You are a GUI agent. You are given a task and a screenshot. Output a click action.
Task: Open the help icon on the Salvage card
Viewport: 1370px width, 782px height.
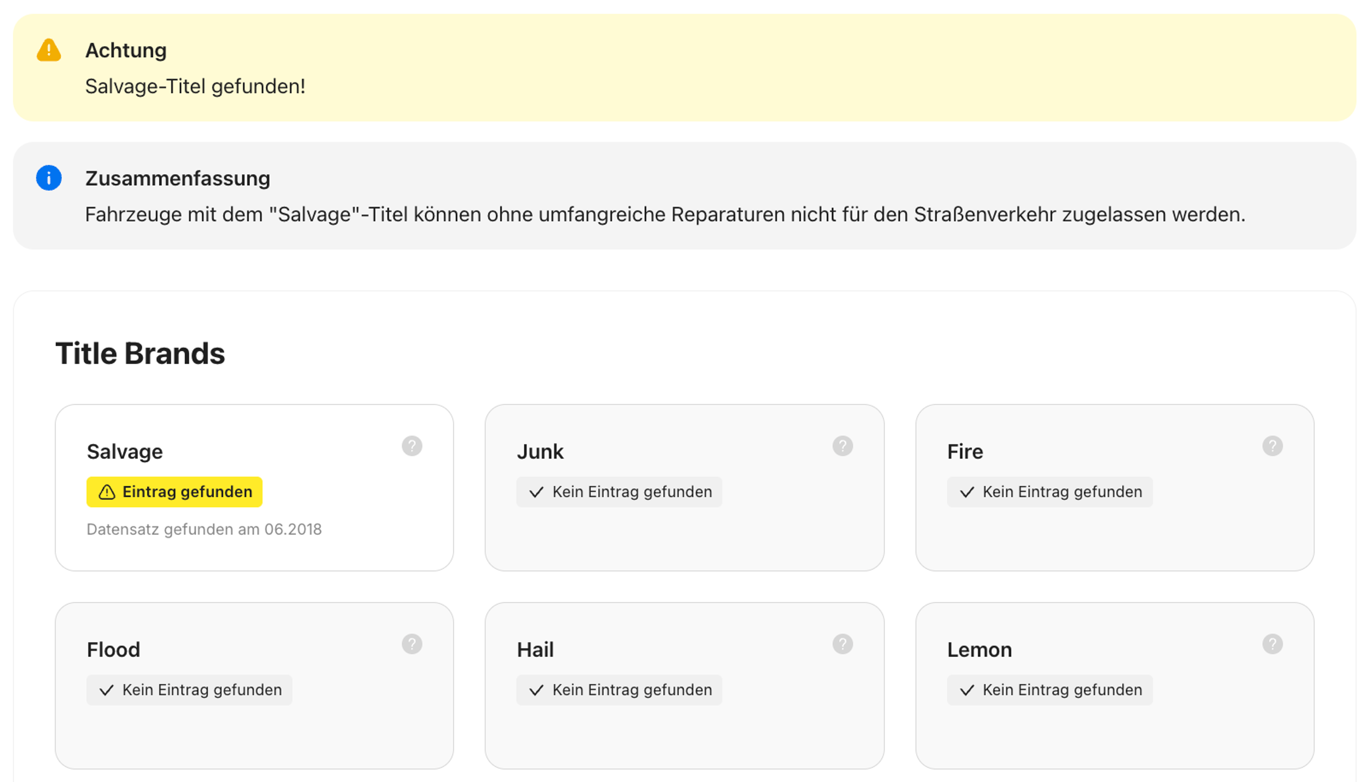[x=412, y=446]
